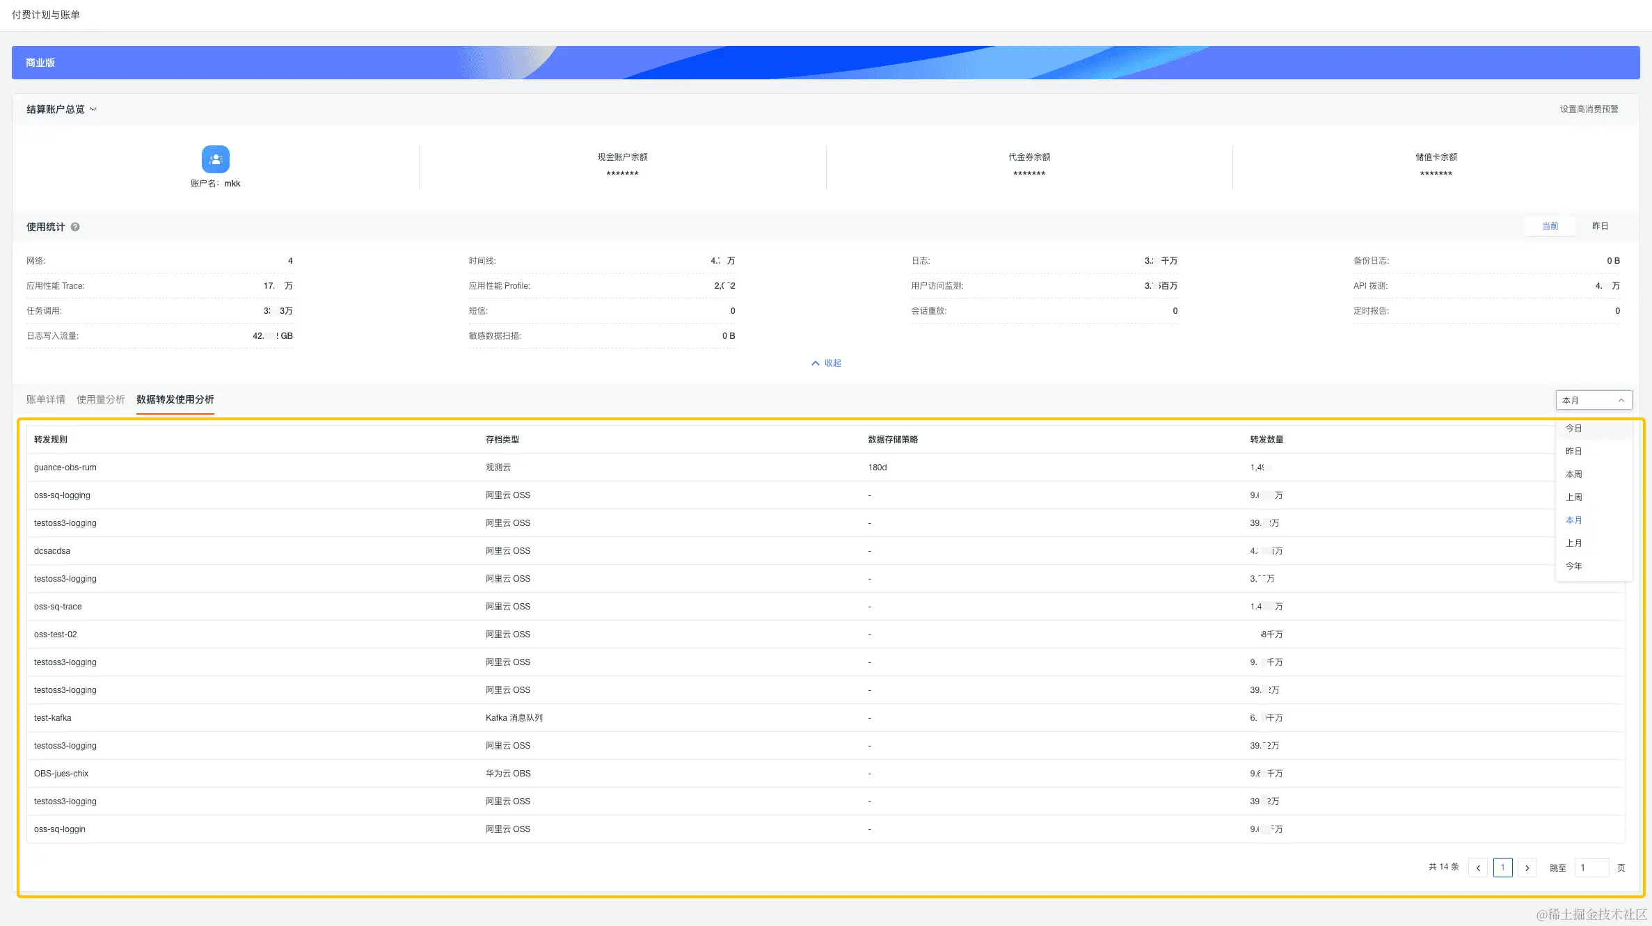Switch usage statistics to 昨日
The image size is (1652, 926).
1600,226
